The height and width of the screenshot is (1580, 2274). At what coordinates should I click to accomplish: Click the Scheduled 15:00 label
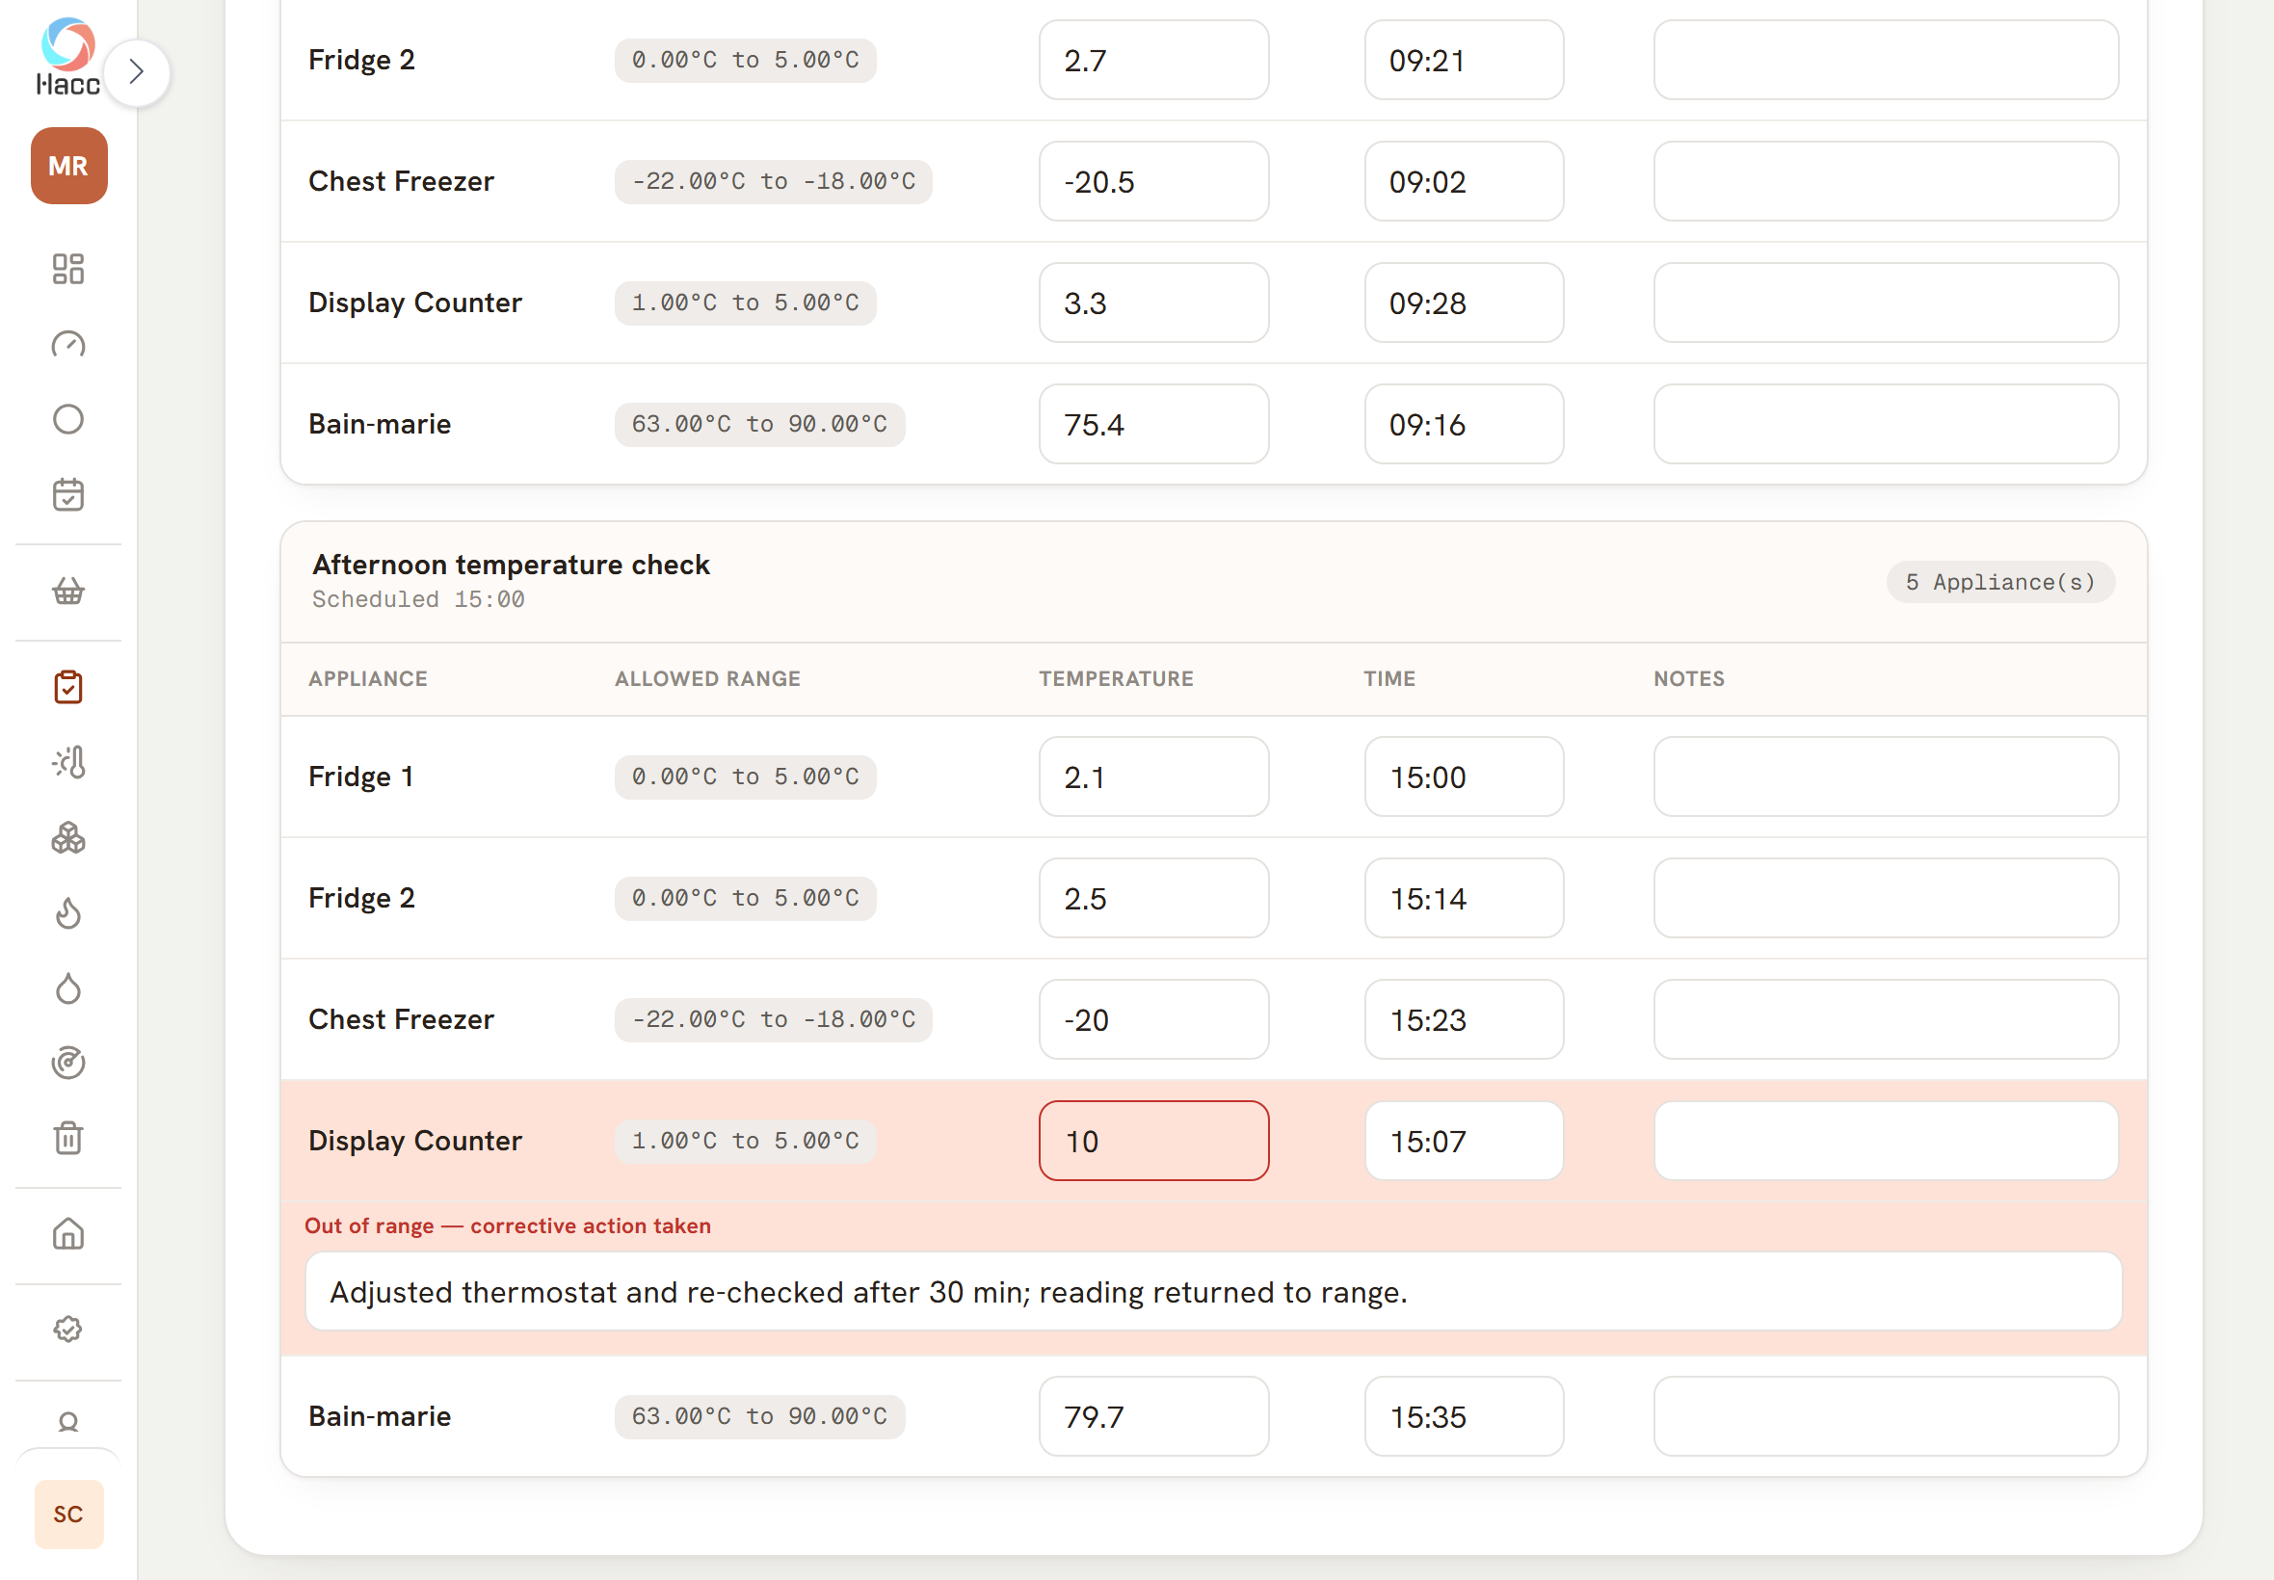[418, 599]
